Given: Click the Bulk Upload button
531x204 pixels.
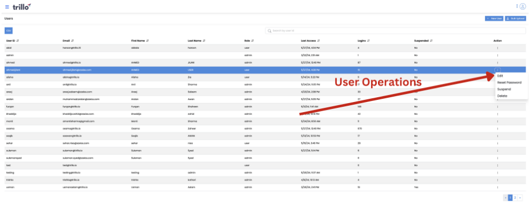Looking at the screenshot, I should point(515,19).
